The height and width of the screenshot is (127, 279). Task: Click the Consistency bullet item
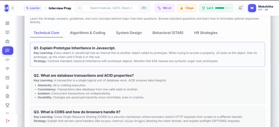tap(88, 89)
